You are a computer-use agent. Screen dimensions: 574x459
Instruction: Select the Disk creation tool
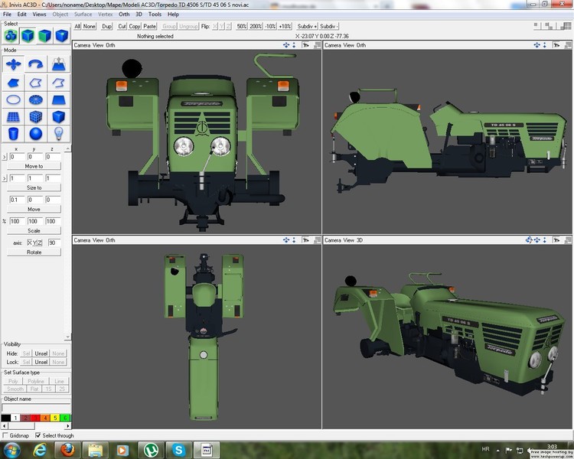point(36,99)
